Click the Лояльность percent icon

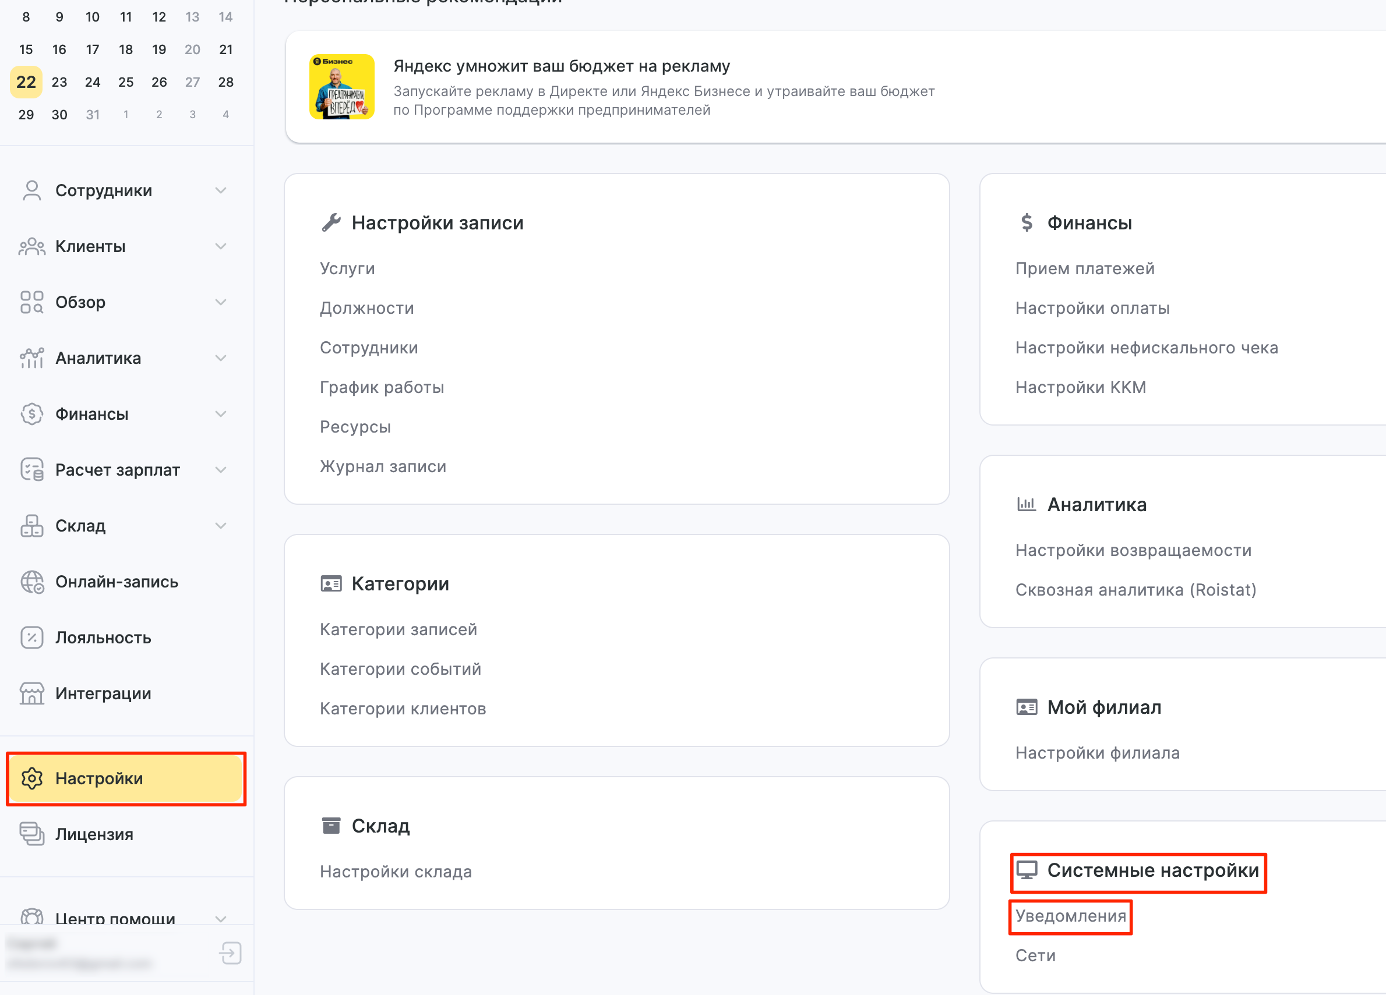coord(32,637)
